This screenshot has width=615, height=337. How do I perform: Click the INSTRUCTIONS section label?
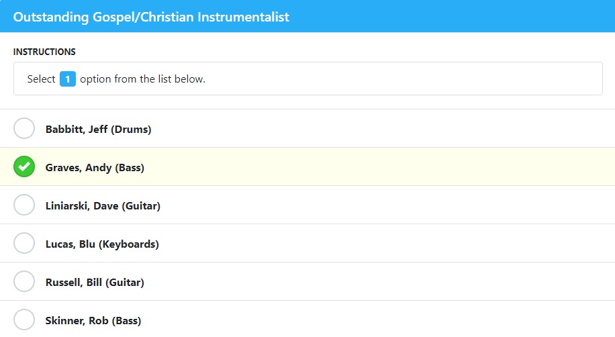[44, 52]
